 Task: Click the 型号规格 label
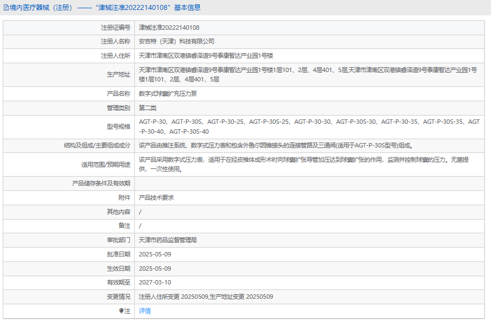pyautogui.click(x=119, y=127)
